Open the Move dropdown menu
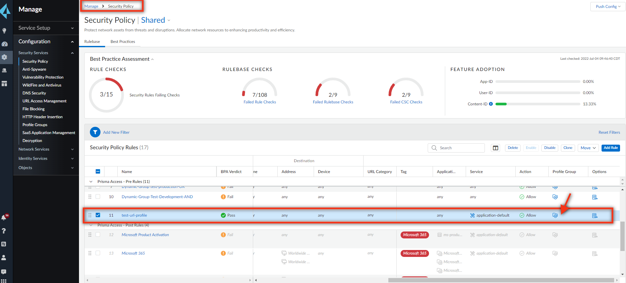Viewport: 626px width, 283px height. click(x=588, y=148)
